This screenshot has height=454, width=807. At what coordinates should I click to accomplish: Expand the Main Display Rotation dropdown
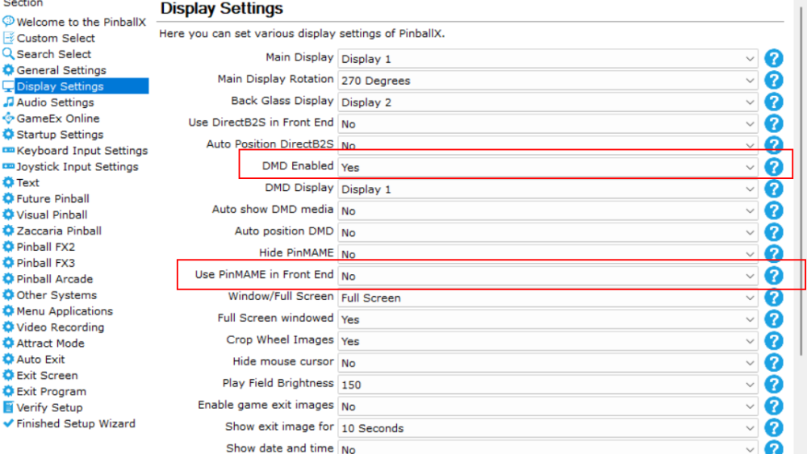pyautogui.click(x=548, y=80)
